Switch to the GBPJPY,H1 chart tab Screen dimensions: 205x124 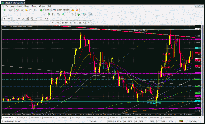[x=90, y=118]
